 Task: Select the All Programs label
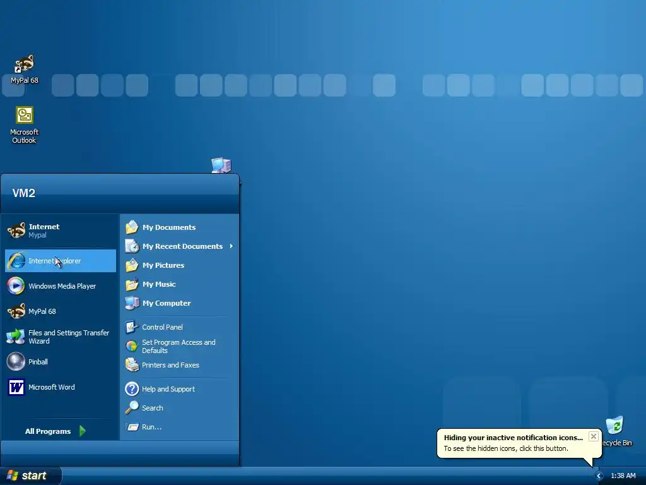tap(48, 431)
